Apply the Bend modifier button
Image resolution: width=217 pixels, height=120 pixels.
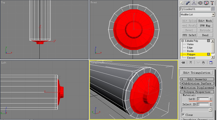coord(205,35)
